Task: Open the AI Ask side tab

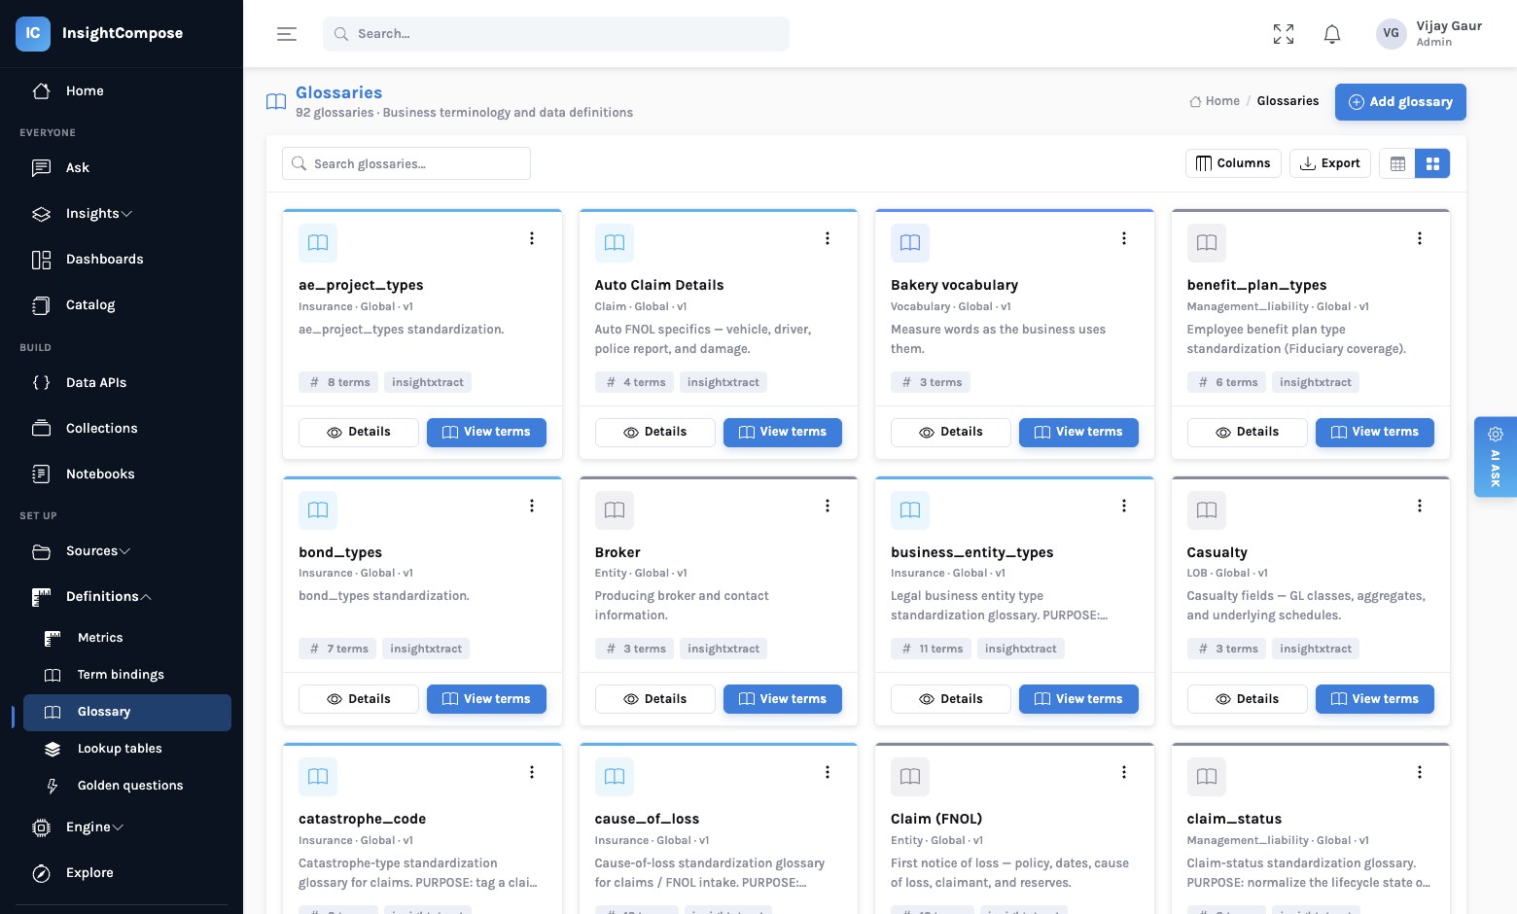Action: tap(1496, 457)
